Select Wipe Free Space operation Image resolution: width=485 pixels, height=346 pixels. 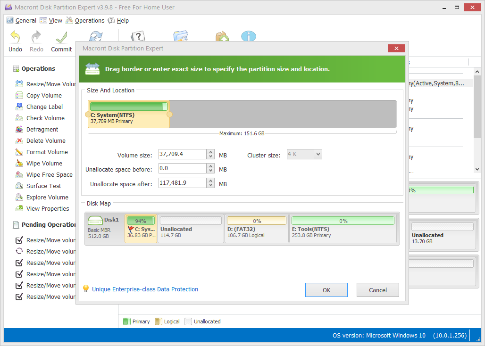coord(44,174)
